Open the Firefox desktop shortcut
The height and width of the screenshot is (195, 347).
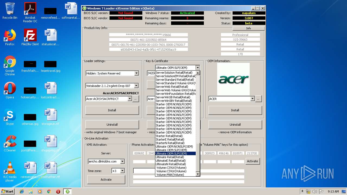10,37
